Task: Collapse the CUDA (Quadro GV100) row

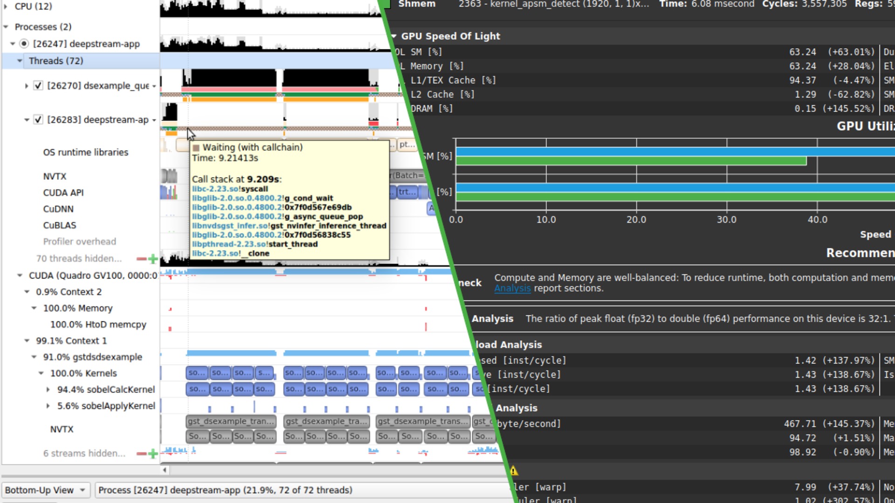Action: [x=20, y=276]
